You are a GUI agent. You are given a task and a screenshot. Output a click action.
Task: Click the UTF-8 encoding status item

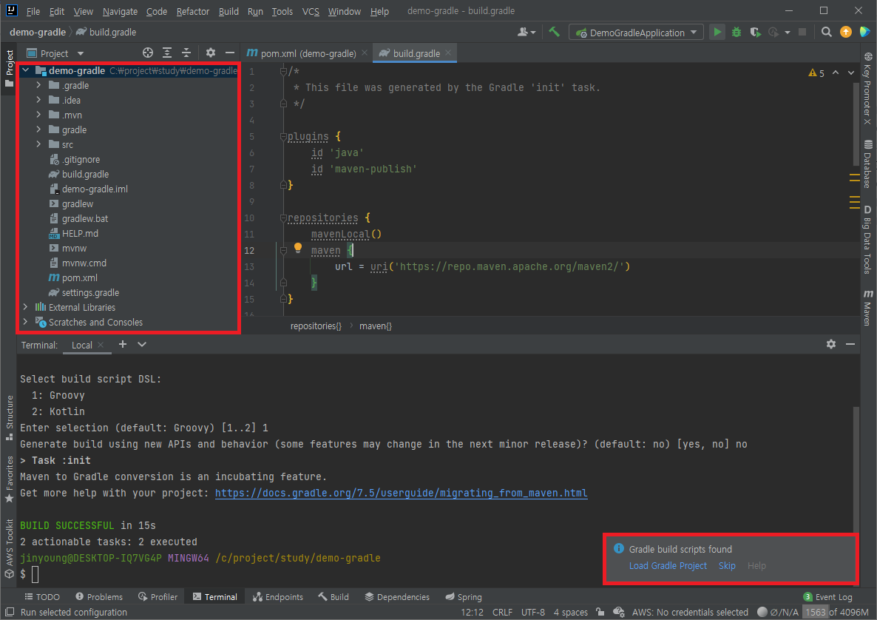click(x=533, y=612)
